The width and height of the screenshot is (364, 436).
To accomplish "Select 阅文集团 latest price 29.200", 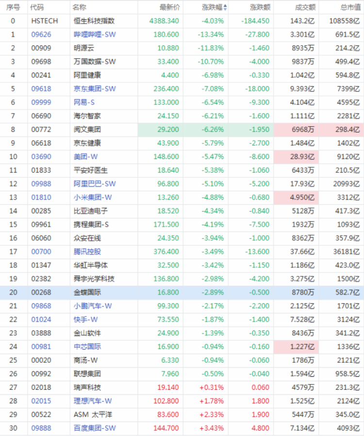I will (168, 130).
